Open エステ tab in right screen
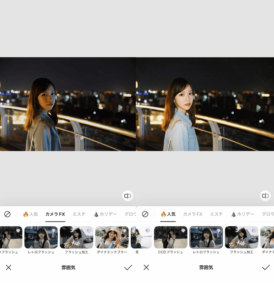274x283 pixels. pos(216,214)
